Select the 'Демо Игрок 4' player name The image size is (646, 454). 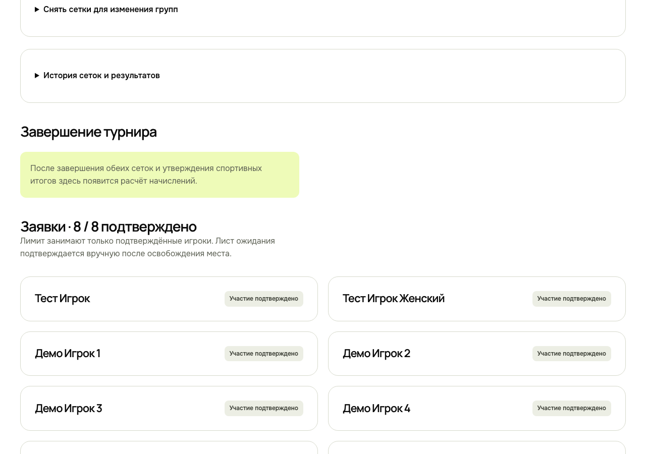[x=376, y=409]
